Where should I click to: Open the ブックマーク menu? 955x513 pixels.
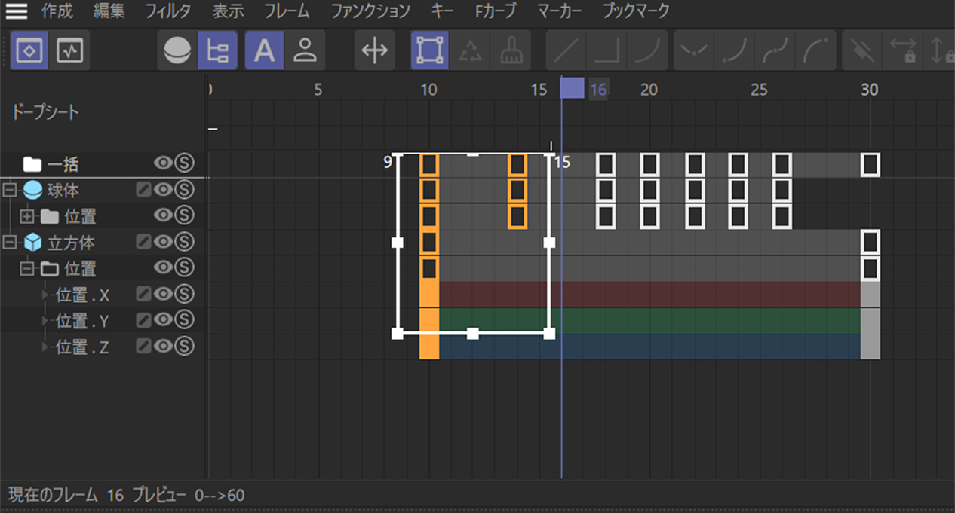point(636,11)
